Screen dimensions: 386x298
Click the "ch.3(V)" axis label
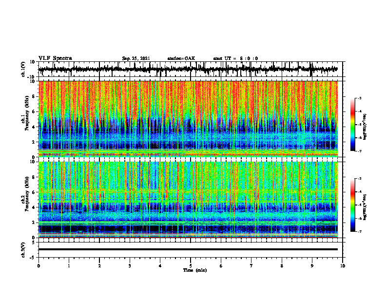(x=23, y=250)
